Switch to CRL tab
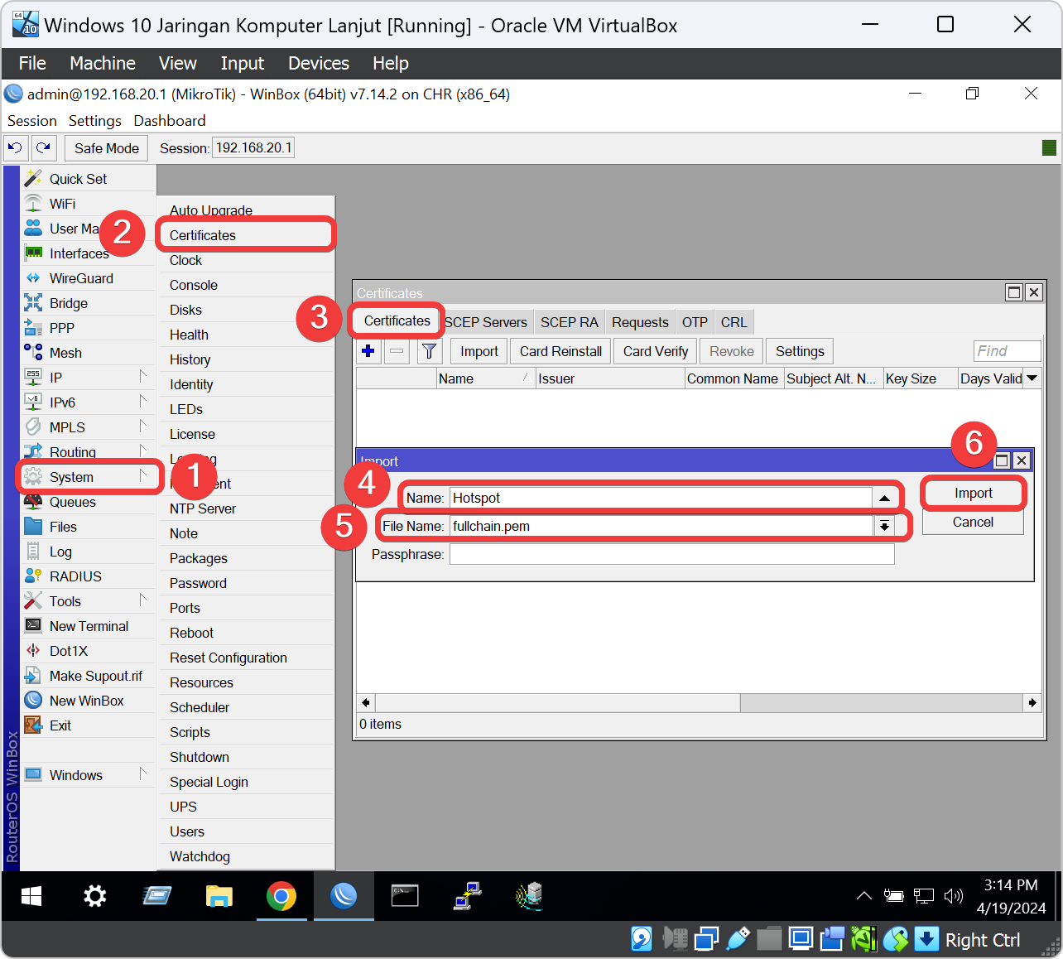The image size is (1063, 959). (734, 322)
